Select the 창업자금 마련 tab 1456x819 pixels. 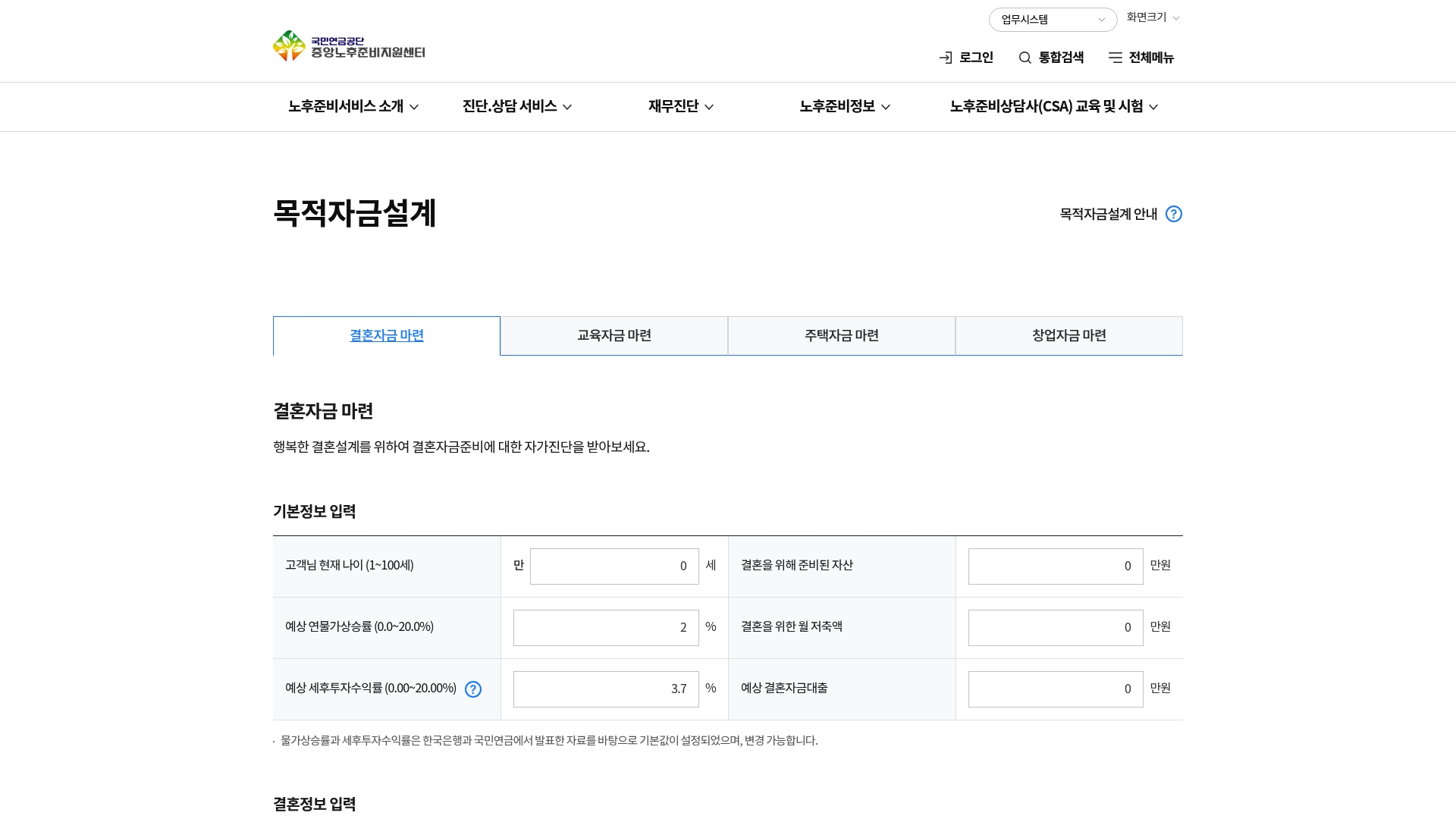click(x=1069, y=336)
